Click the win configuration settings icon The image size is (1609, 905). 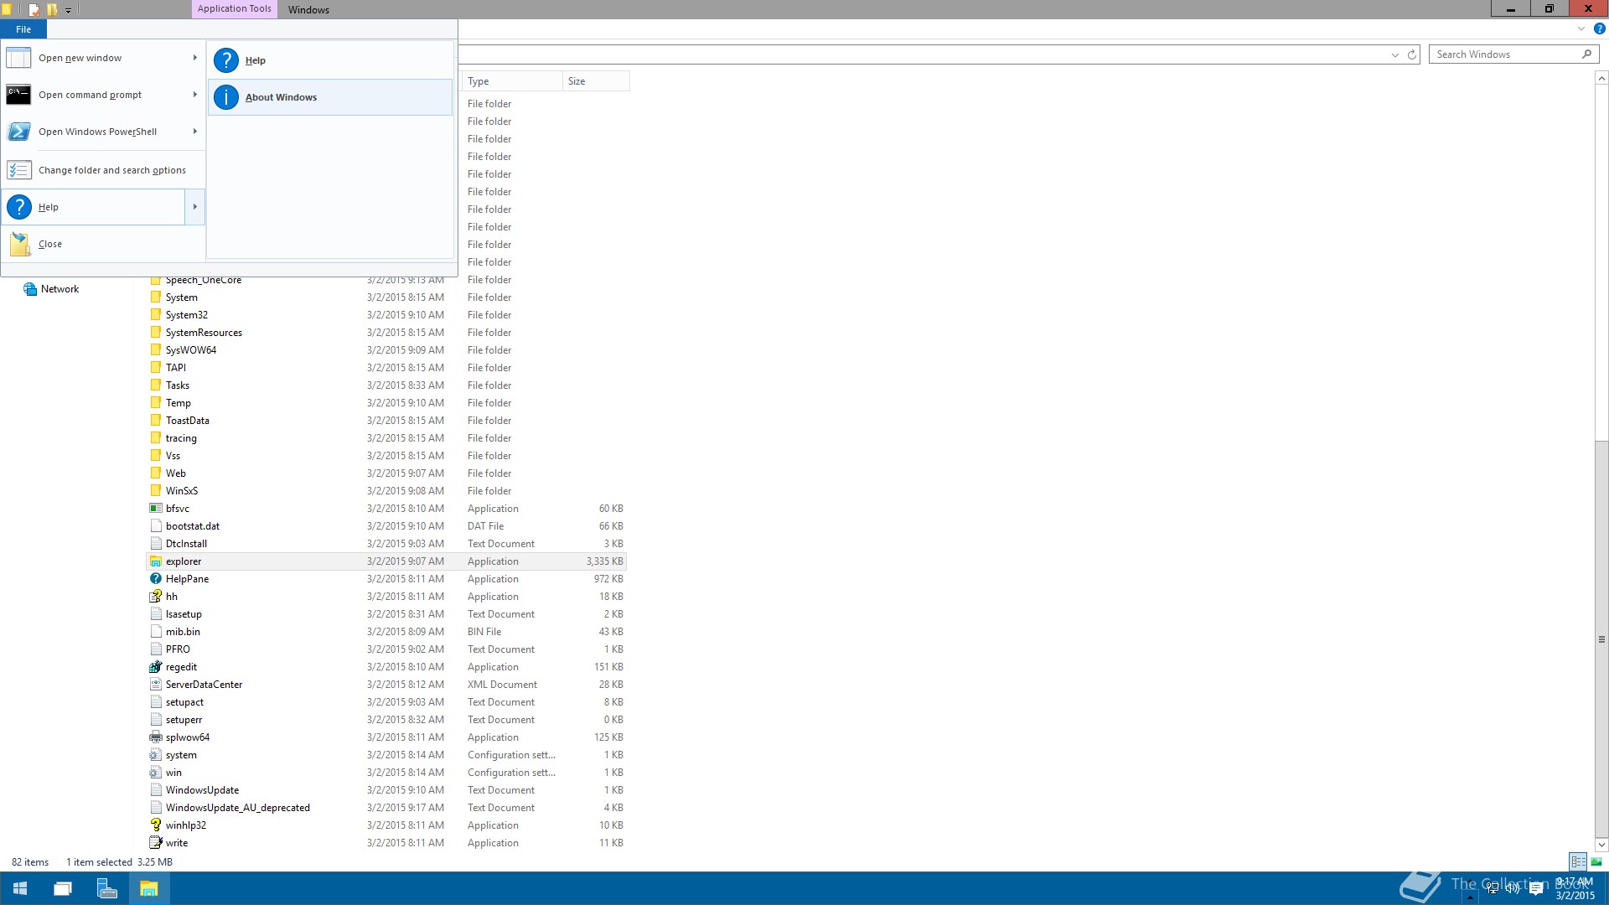[x=155, y=772]
